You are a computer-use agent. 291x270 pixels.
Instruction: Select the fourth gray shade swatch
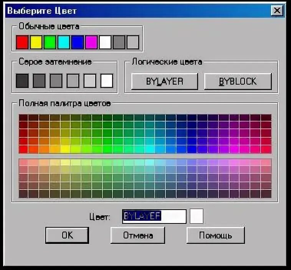73,81
